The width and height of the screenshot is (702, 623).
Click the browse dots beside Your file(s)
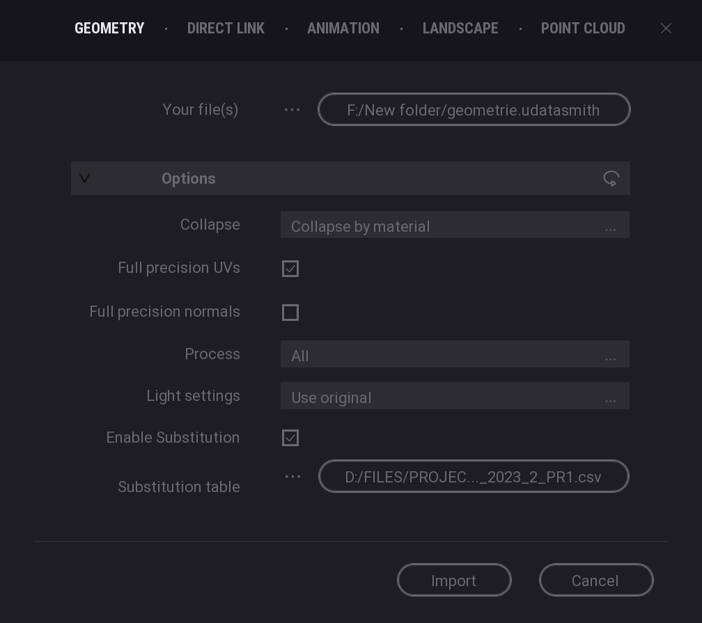click(x=292, y=110)
